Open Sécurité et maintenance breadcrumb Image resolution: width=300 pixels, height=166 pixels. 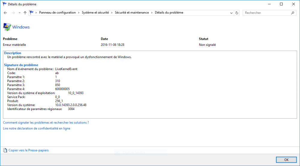132,13
